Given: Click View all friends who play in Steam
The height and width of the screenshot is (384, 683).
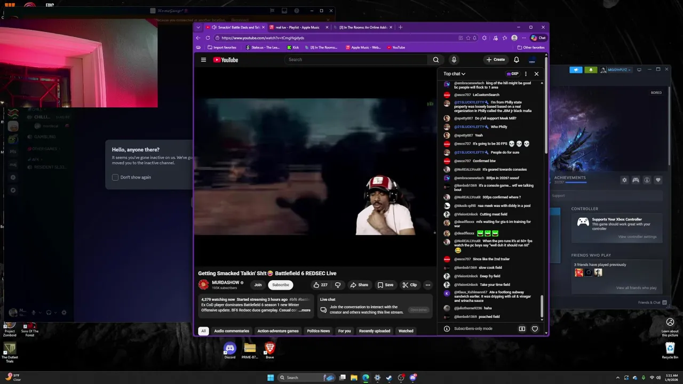Looking at the screenshot, I should 636,288.
